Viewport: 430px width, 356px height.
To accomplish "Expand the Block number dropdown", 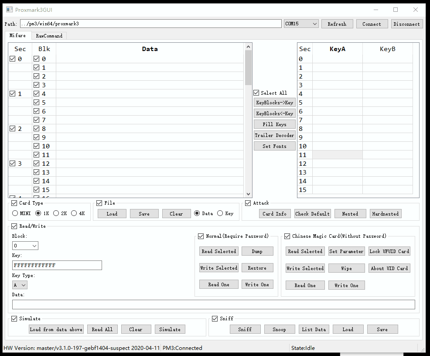I will coord(25,246).
